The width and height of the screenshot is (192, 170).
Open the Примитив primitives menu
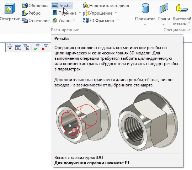[x=145, y=14]
